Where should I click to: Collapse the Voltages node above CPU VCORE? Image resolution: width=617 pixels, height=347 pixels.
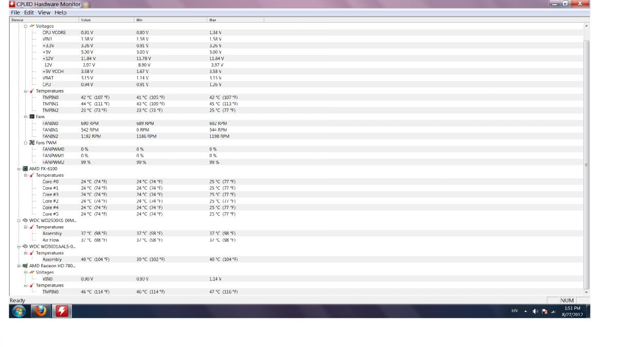click(26, 26)
